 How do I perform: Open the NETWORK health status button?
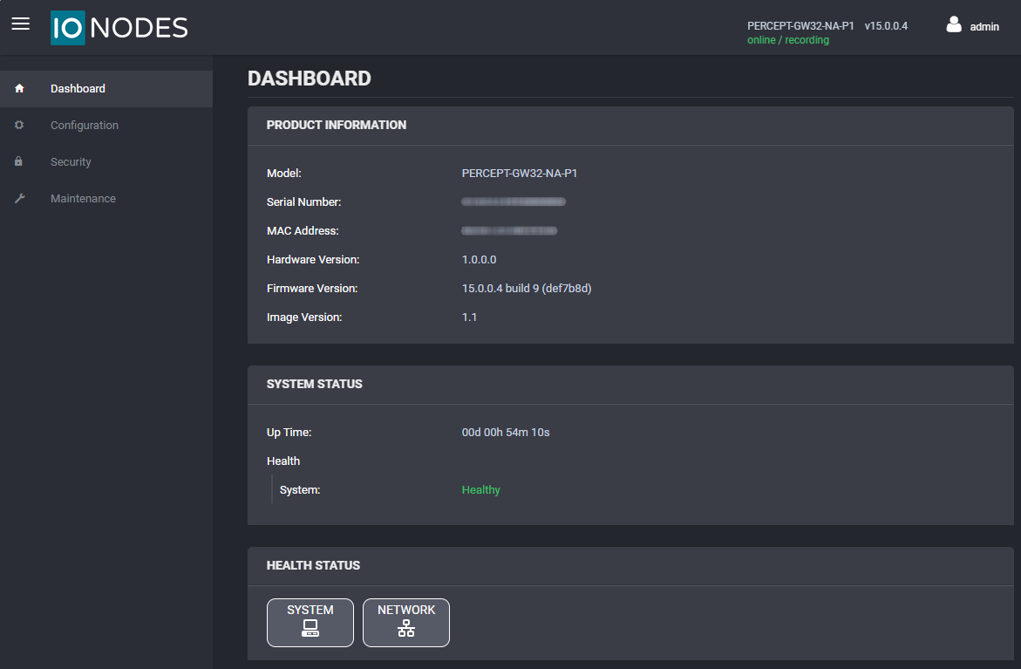pos(406,623)
